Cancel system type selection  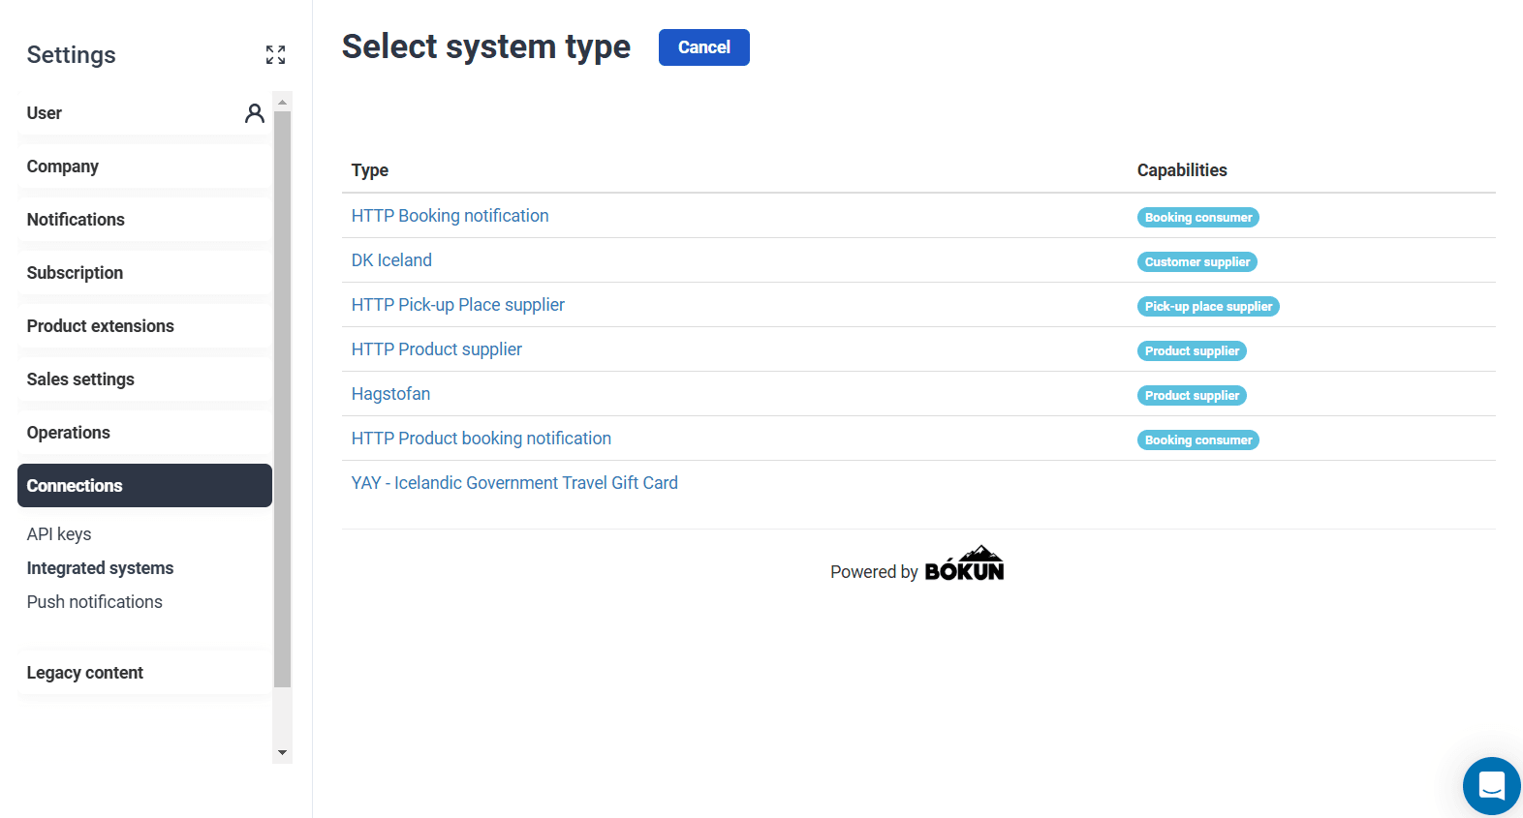pos(704,47)
